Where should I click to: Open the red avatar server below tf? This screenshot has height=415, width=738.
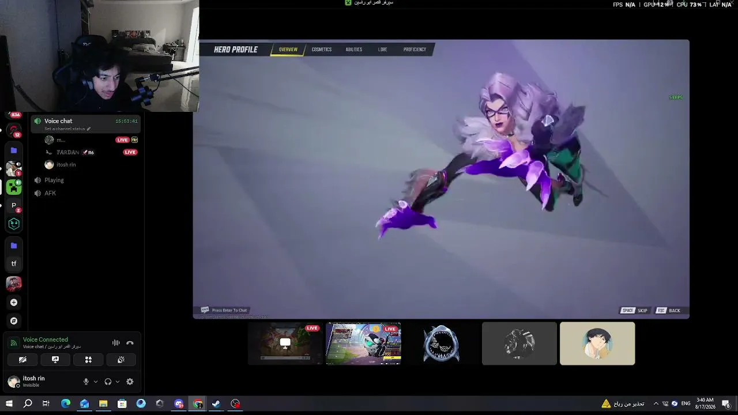(14, 284)
